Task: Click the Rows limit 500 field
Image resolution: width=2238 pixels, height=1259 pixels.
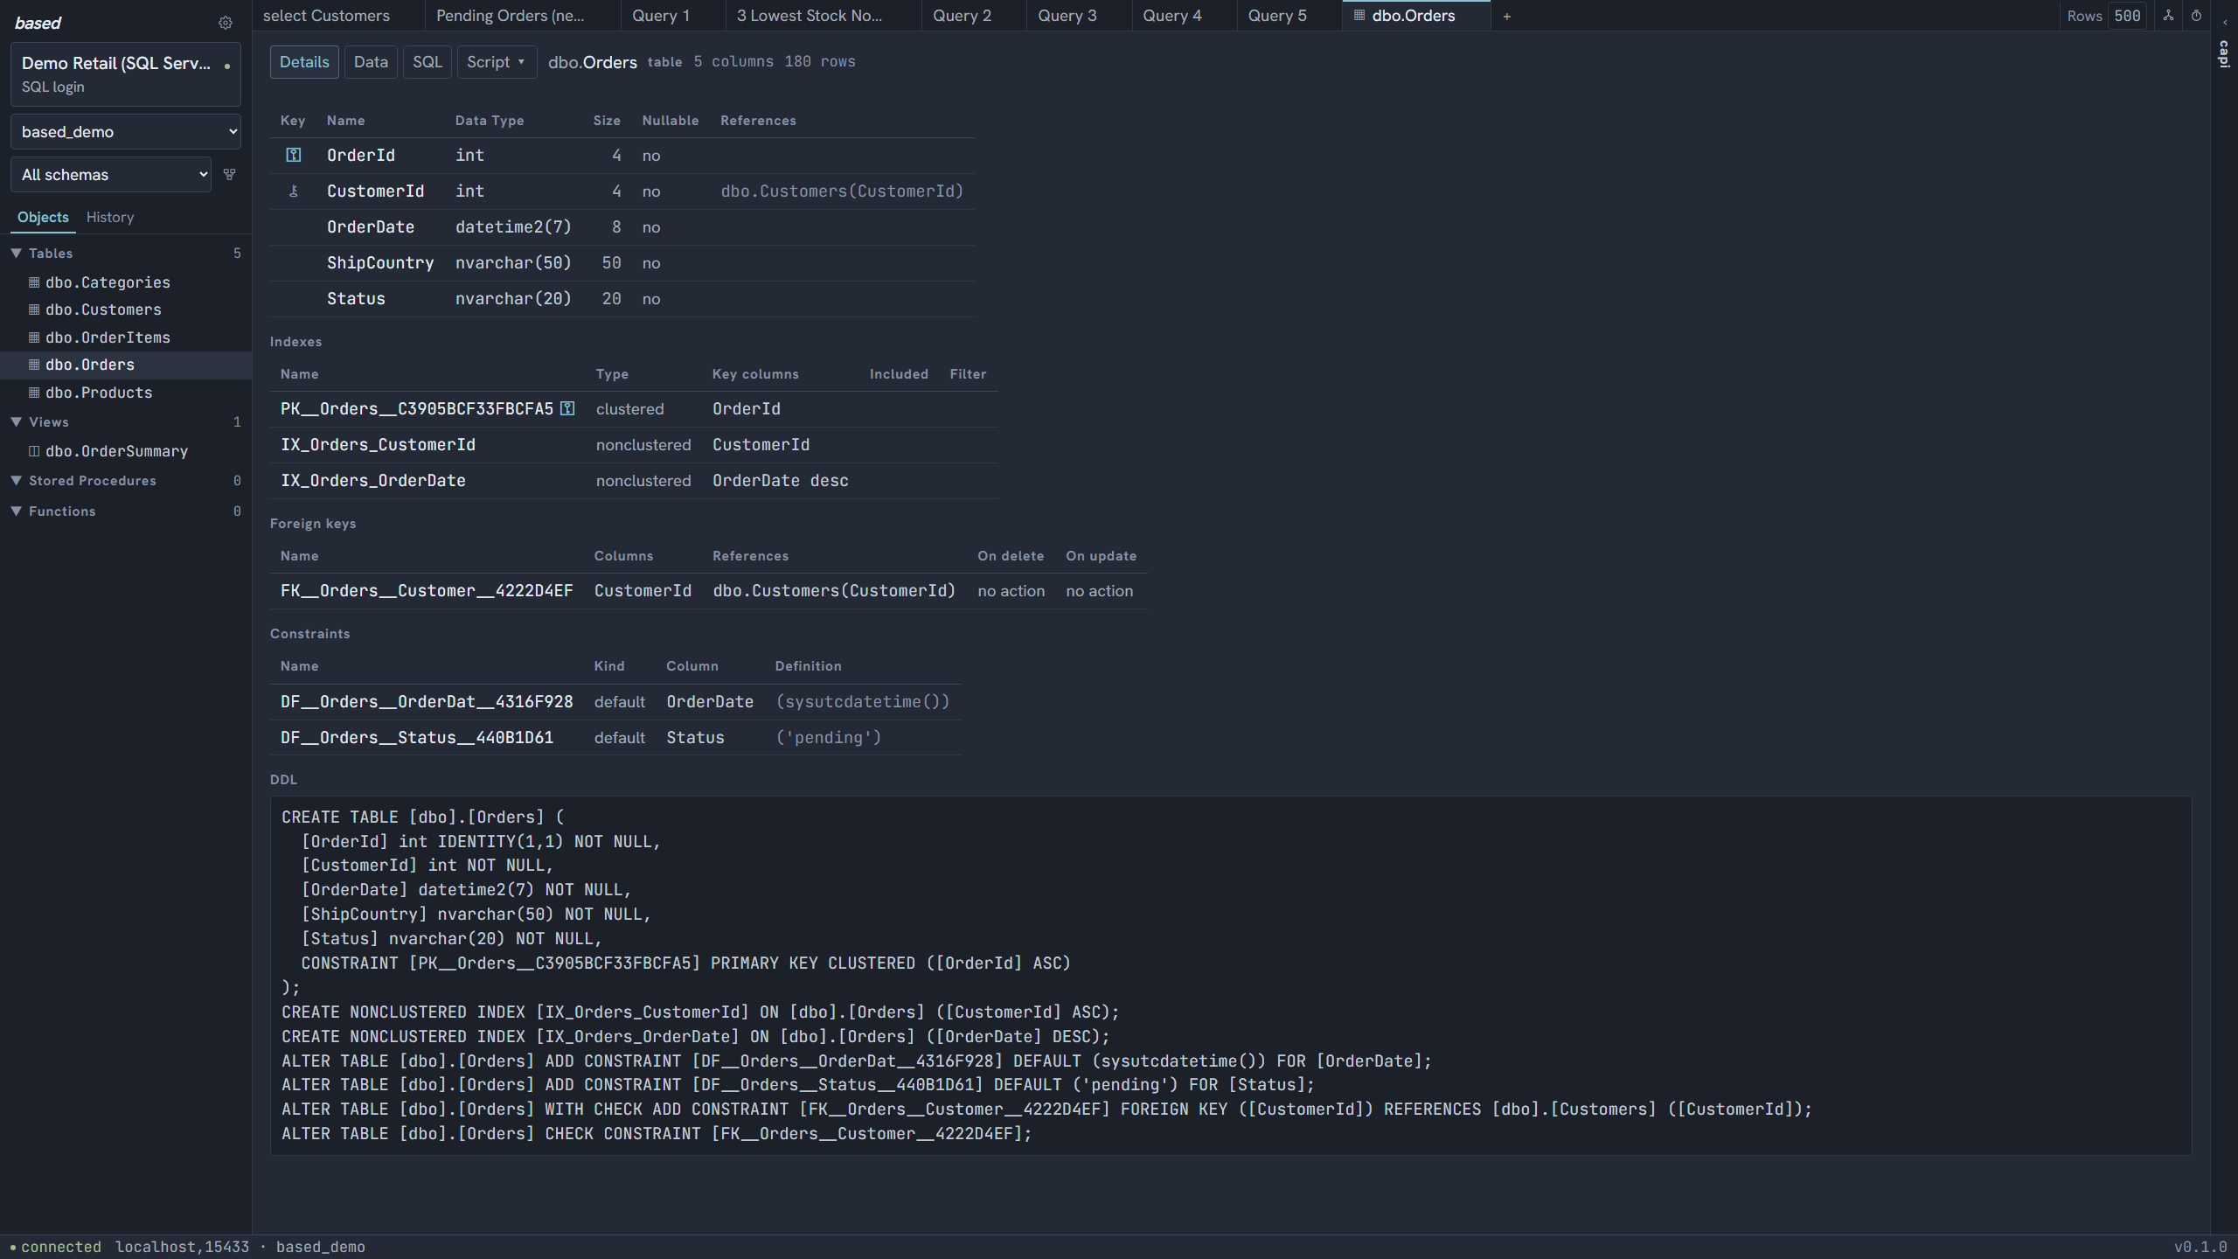Action: 2127,16
